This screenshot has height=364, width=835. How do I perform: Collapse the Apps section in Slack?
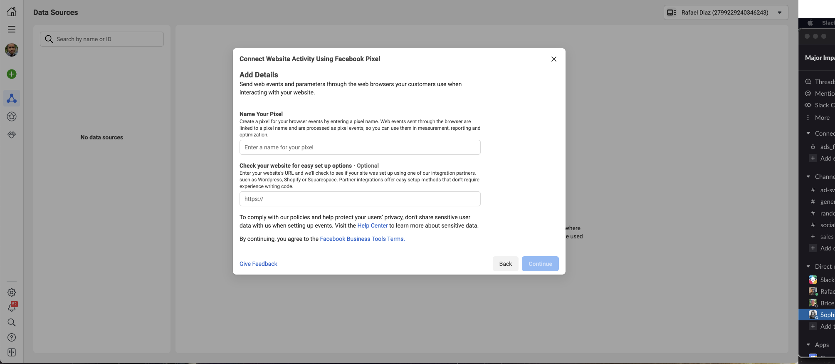click(808, 344)
